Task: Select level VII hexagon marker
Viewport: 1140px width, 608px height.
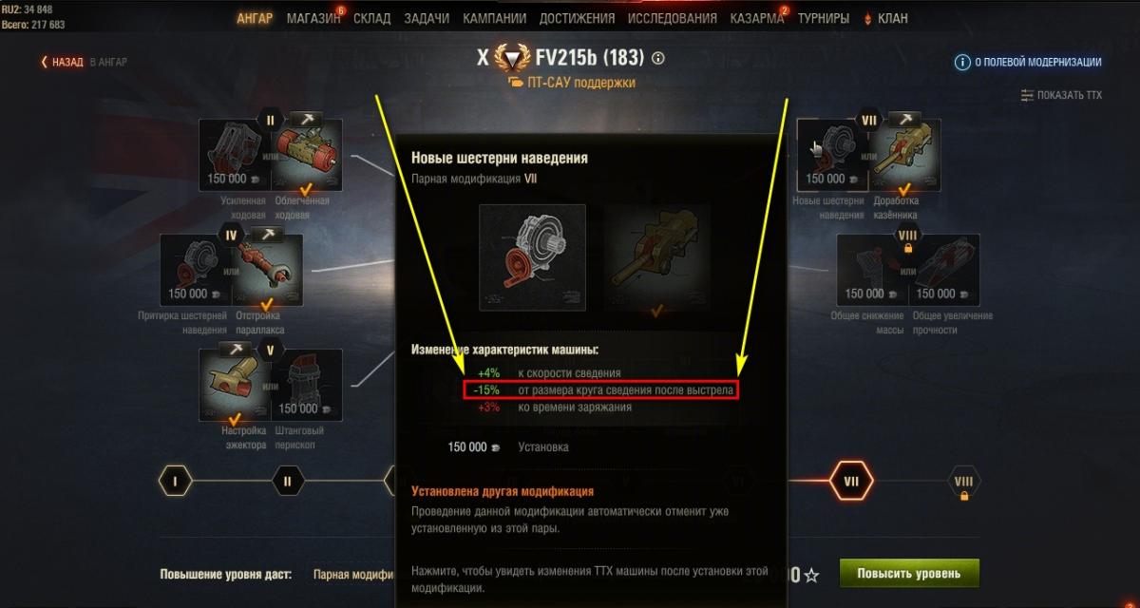Action: click(850, 482)
